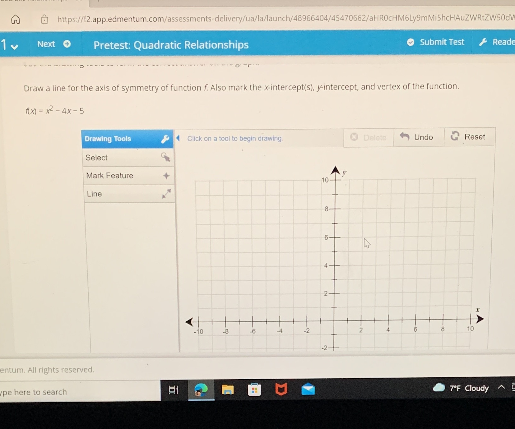This screenshot has height=429, width=515.
Task: Choose the Select tool
Action: tap(129, 157)
